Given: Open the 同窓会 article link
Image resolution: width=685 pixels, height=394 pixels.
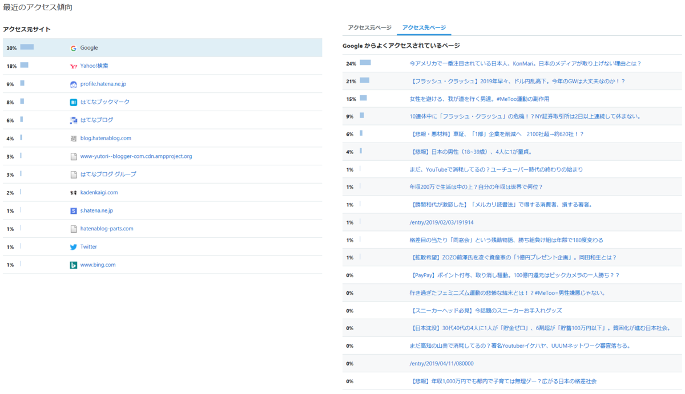Looking at the screenshot, I should [506, 240].
